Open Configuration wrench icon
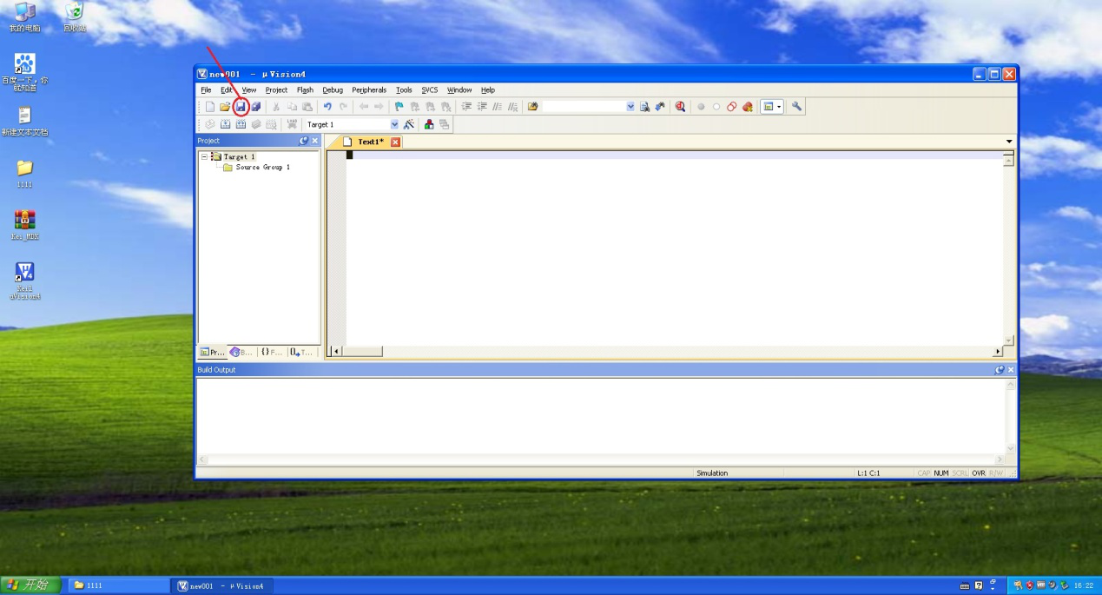This screenshot has height=595, width=1102. 796,107
